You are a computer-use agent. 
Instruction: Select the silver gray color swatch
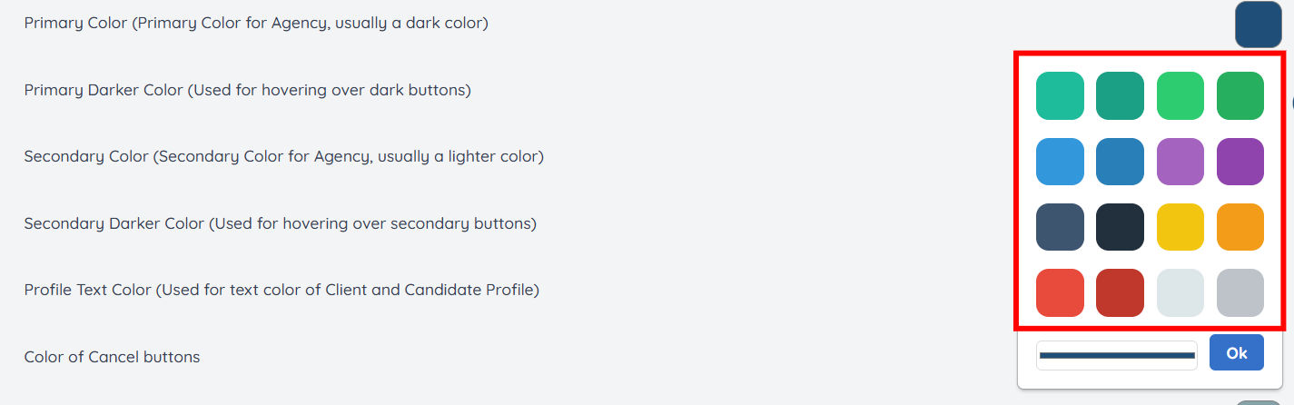click(x=1240, y=292)
